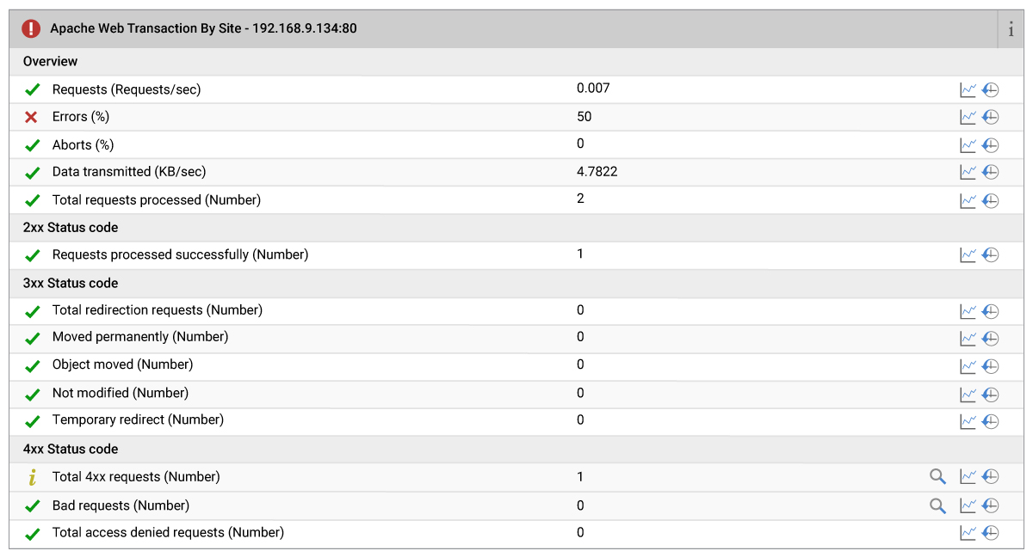Click graph icon for Not modified row

pos(968,394)
